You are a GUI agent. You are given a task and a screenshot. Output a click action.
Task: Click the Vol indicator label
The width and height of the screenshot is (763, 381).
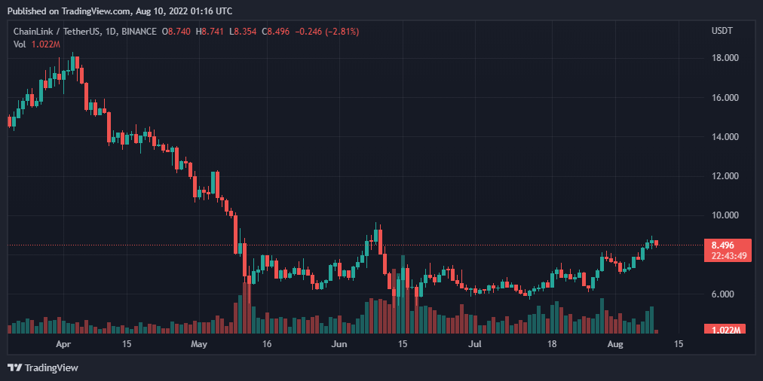pyautogui.click(x=20, y=44)
